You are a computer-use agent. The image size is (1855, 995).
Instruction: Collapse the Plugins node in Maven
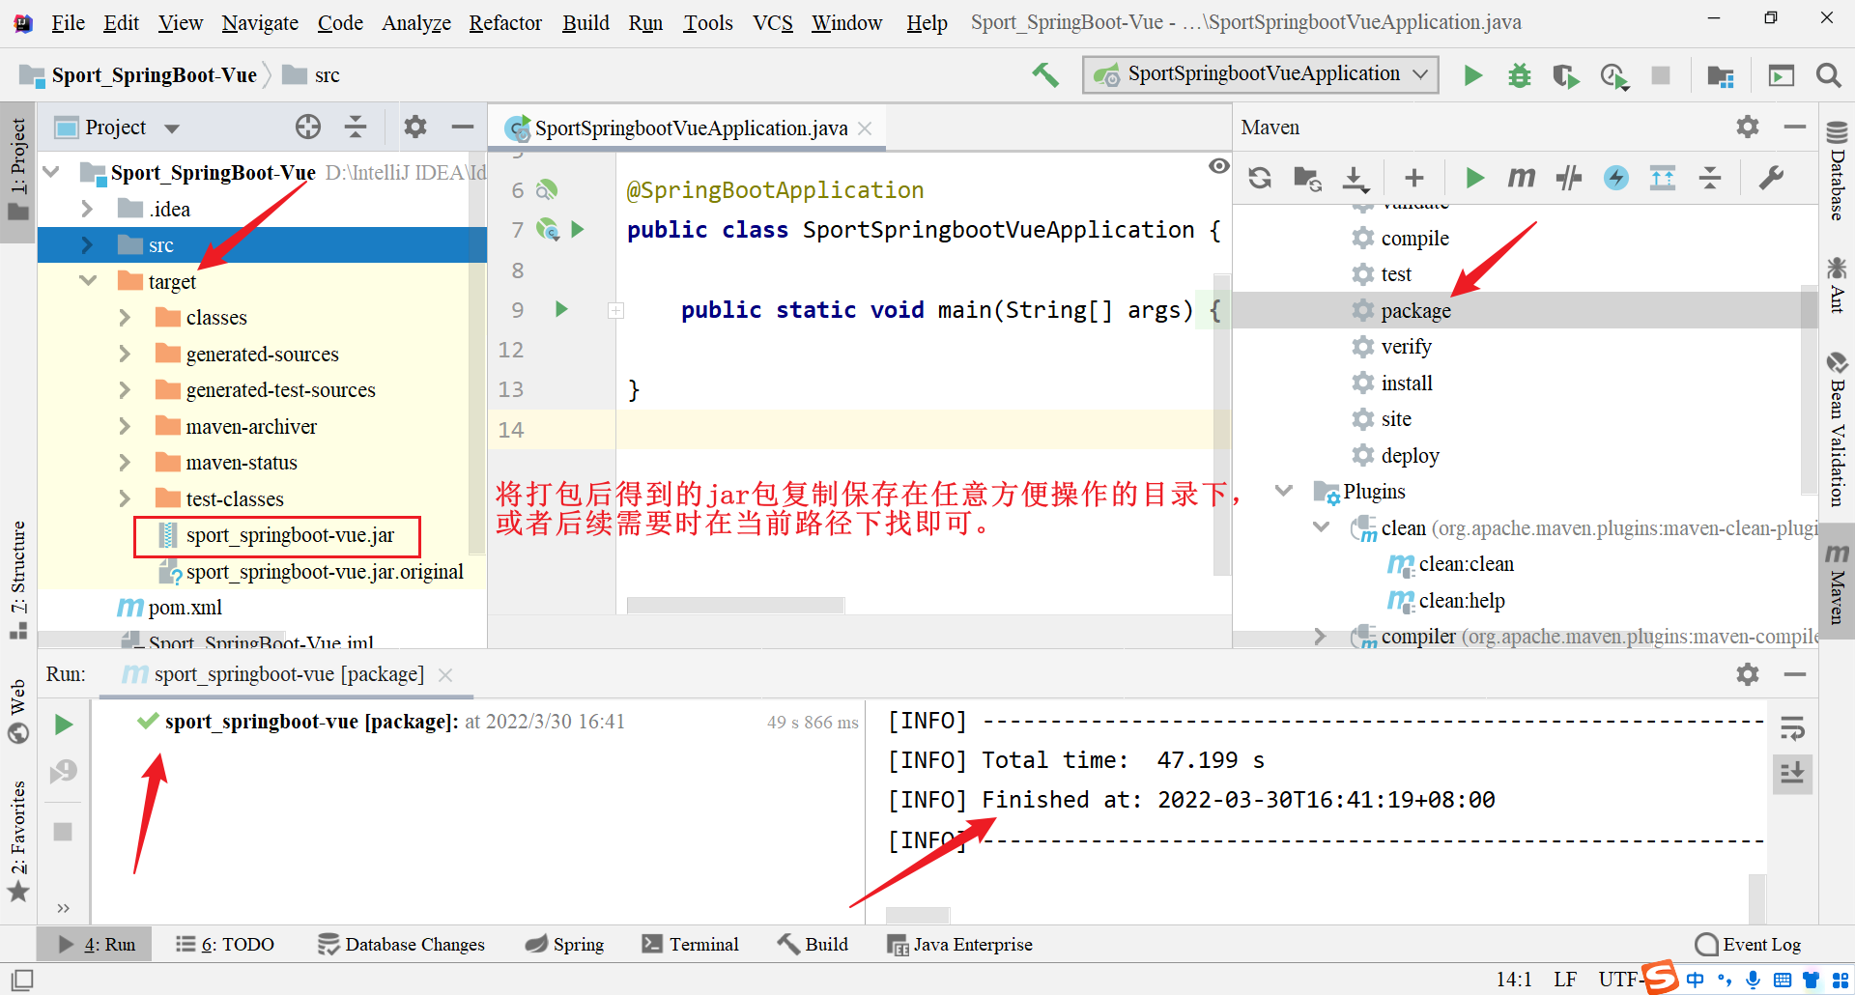(1284, 491)
